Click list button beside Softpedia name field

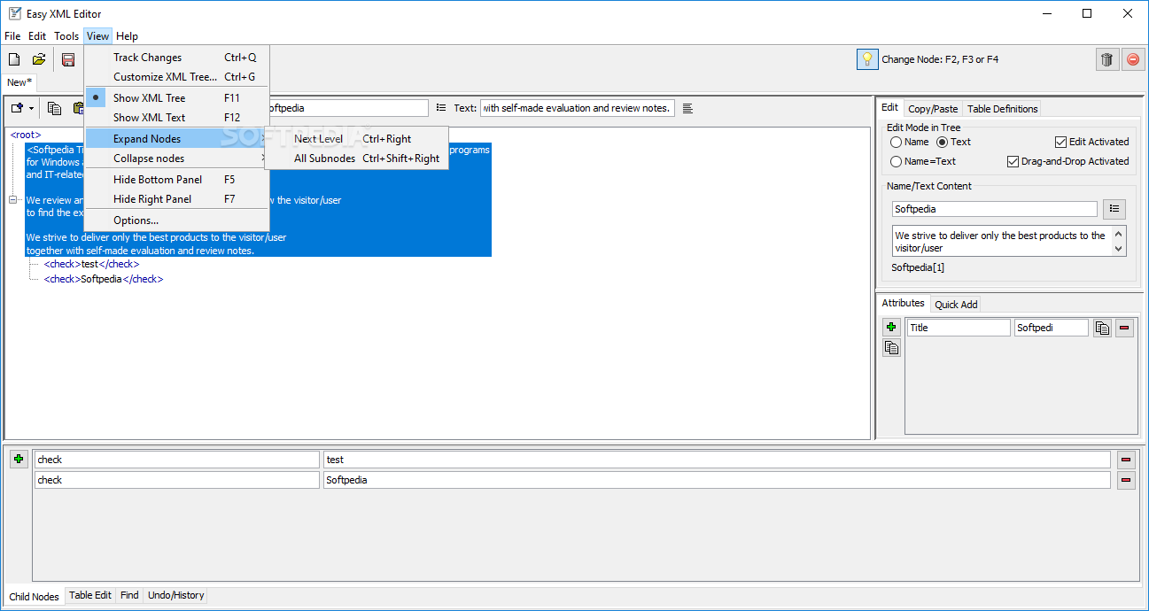point(1114,209)
